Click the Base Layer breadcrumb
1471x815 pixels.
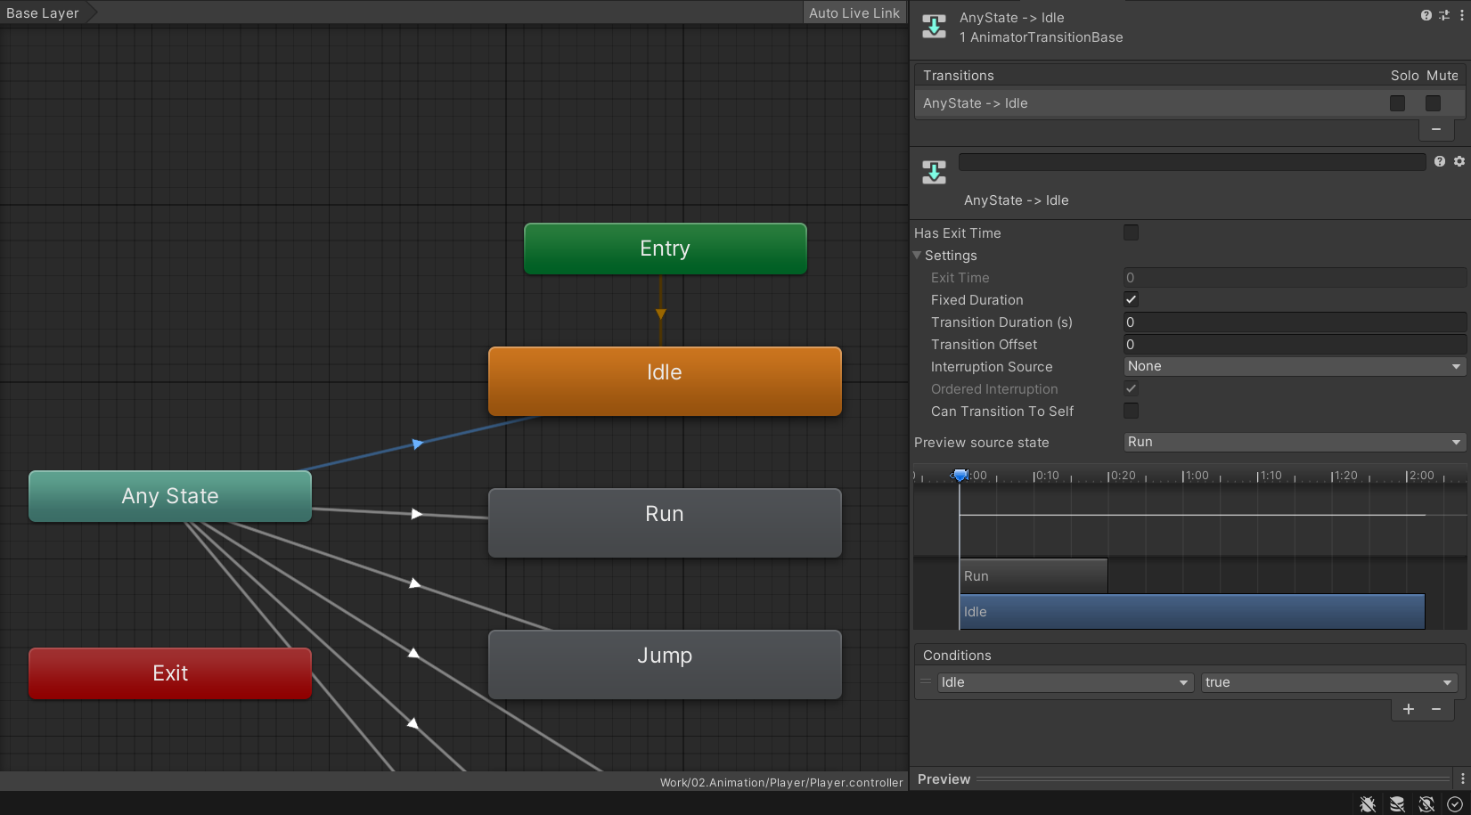(x=43, y=12)
